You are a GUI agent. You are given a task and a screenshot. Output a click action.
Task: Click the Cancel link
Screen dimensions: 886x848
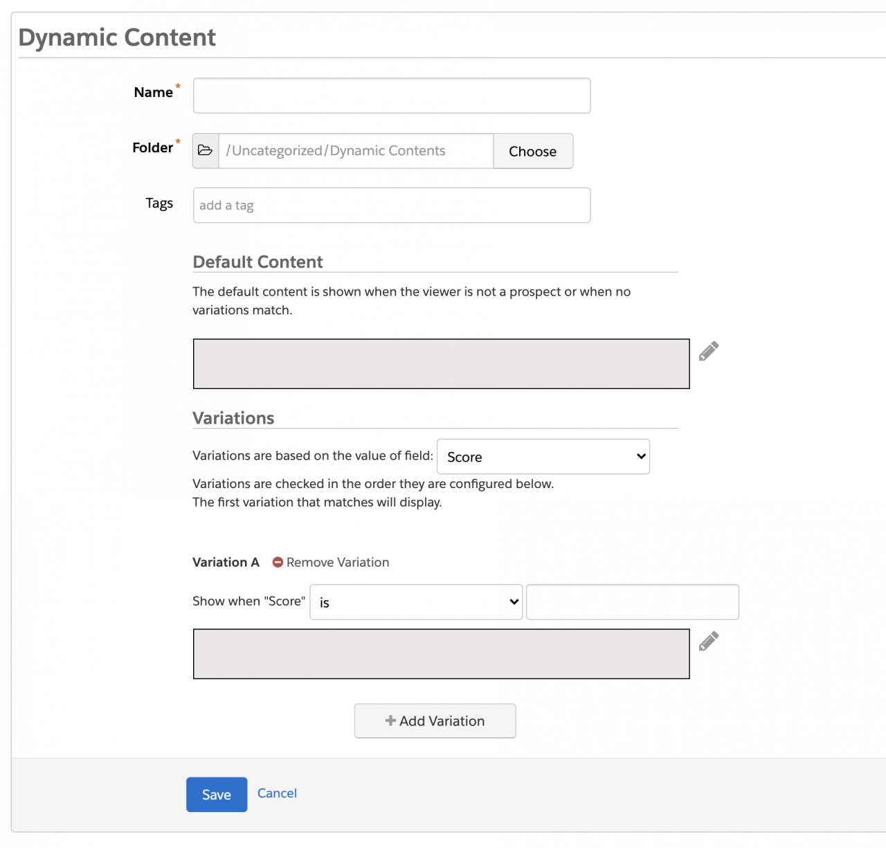click(277, 793)
